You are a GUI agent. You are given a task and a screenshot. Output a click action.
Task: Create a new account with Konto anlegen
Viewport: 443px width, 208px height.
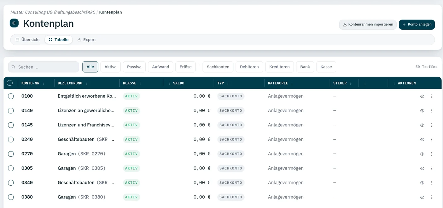point(417,25)
